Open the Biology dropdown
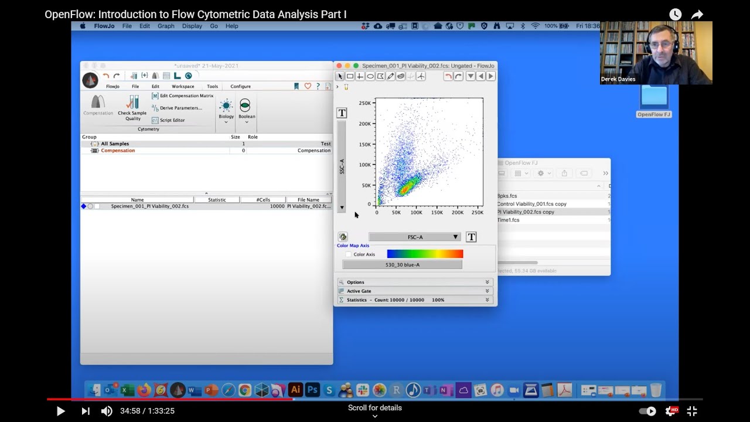The width and height of the screenshot is (750, 422). pyautogui.click(x=226, y=110)
